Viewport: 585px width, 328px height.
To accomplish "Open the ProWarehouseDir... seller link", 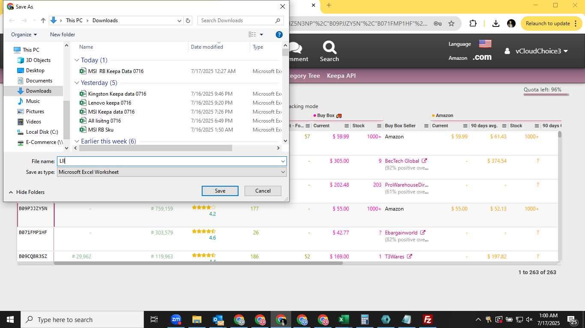I will tap(407, 185).
